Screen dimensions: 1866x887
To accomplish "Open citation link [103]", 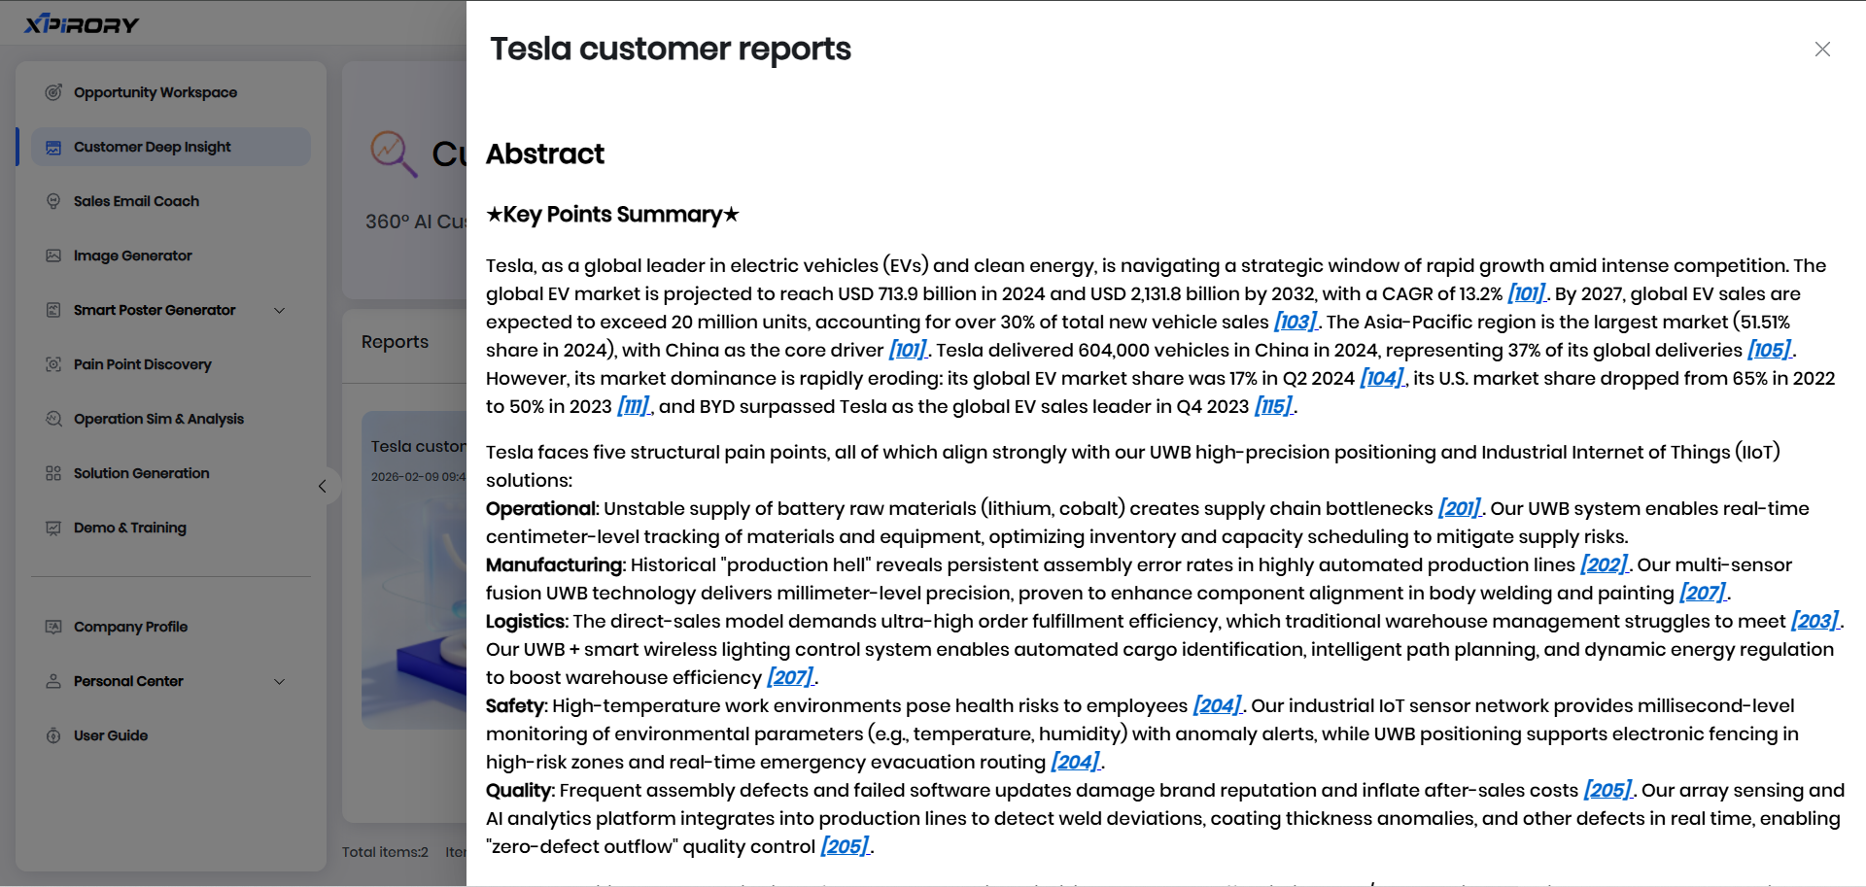I will pyautogui.click(x=1295, y=322).
